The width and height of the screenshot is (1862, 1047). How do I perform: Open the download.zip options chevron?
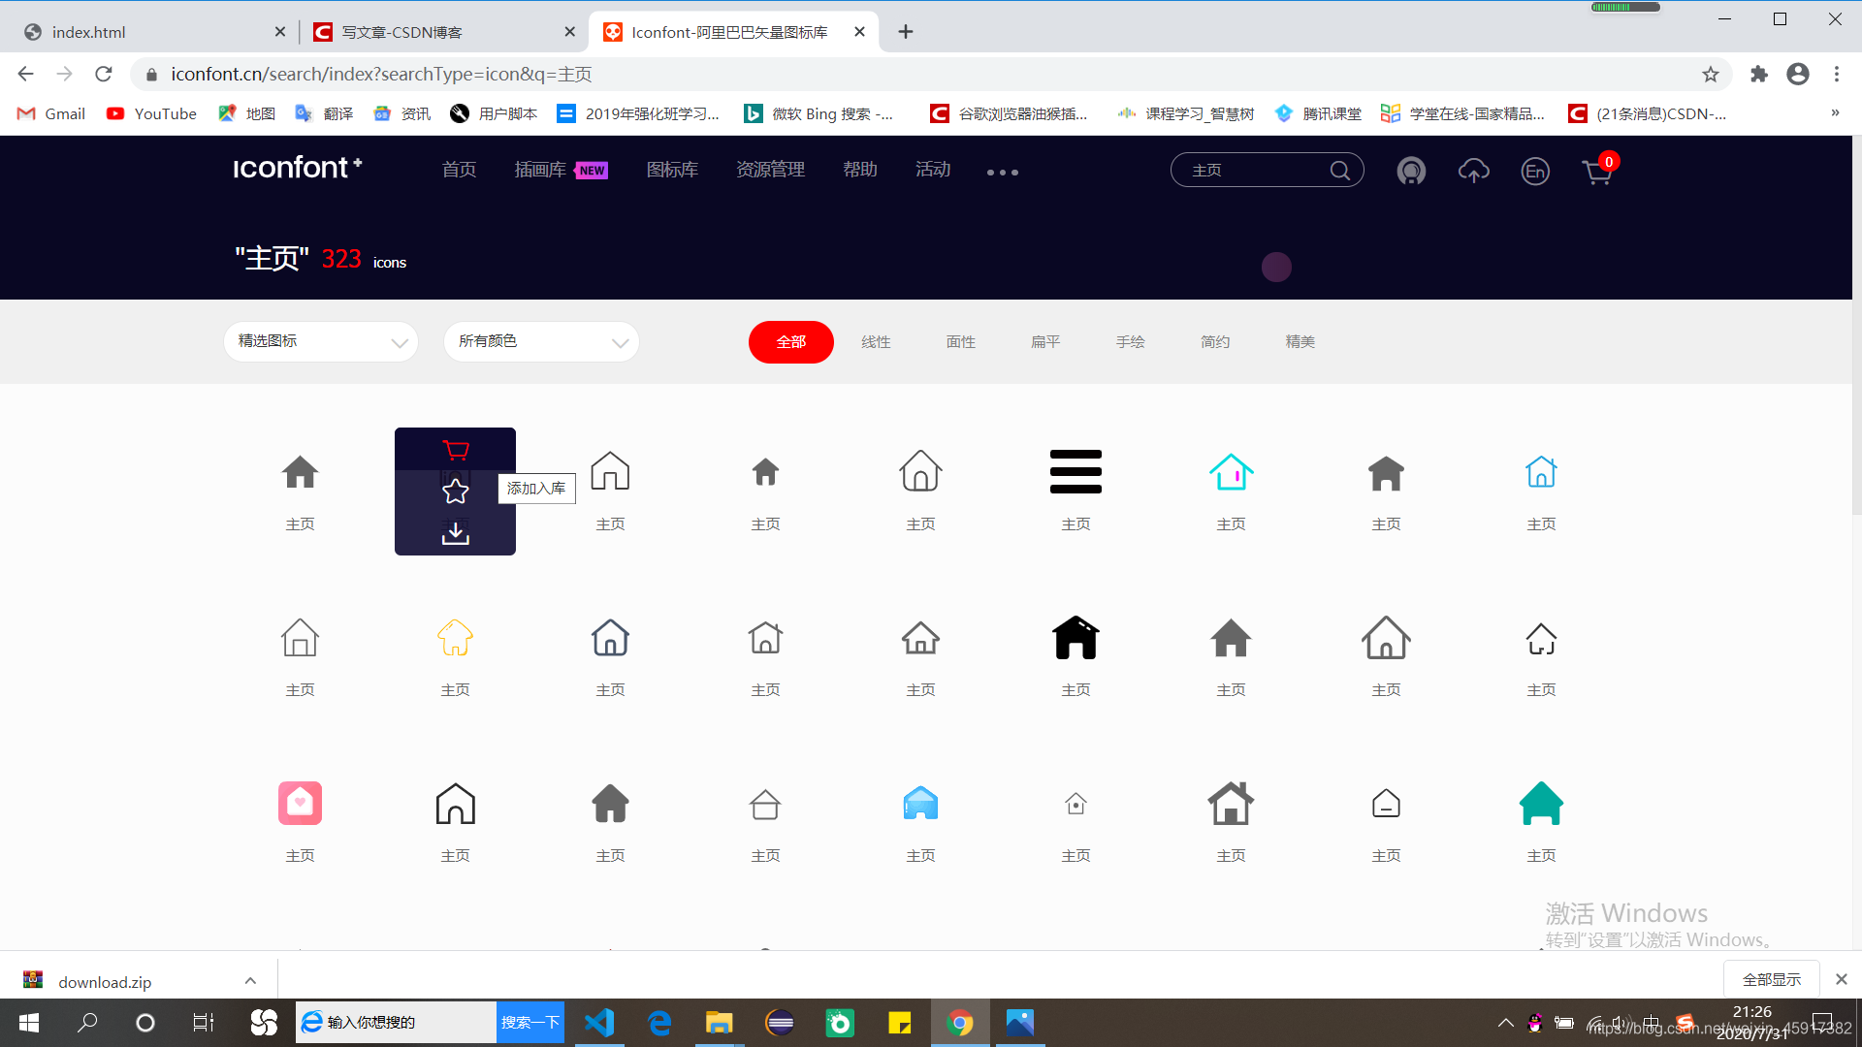[x=250, y=981]
